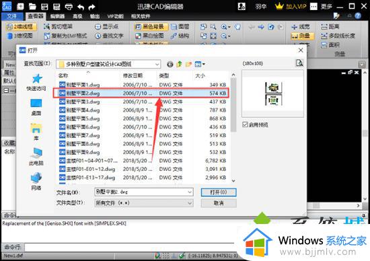Sort by the 大小 column header

coord(200,75)
